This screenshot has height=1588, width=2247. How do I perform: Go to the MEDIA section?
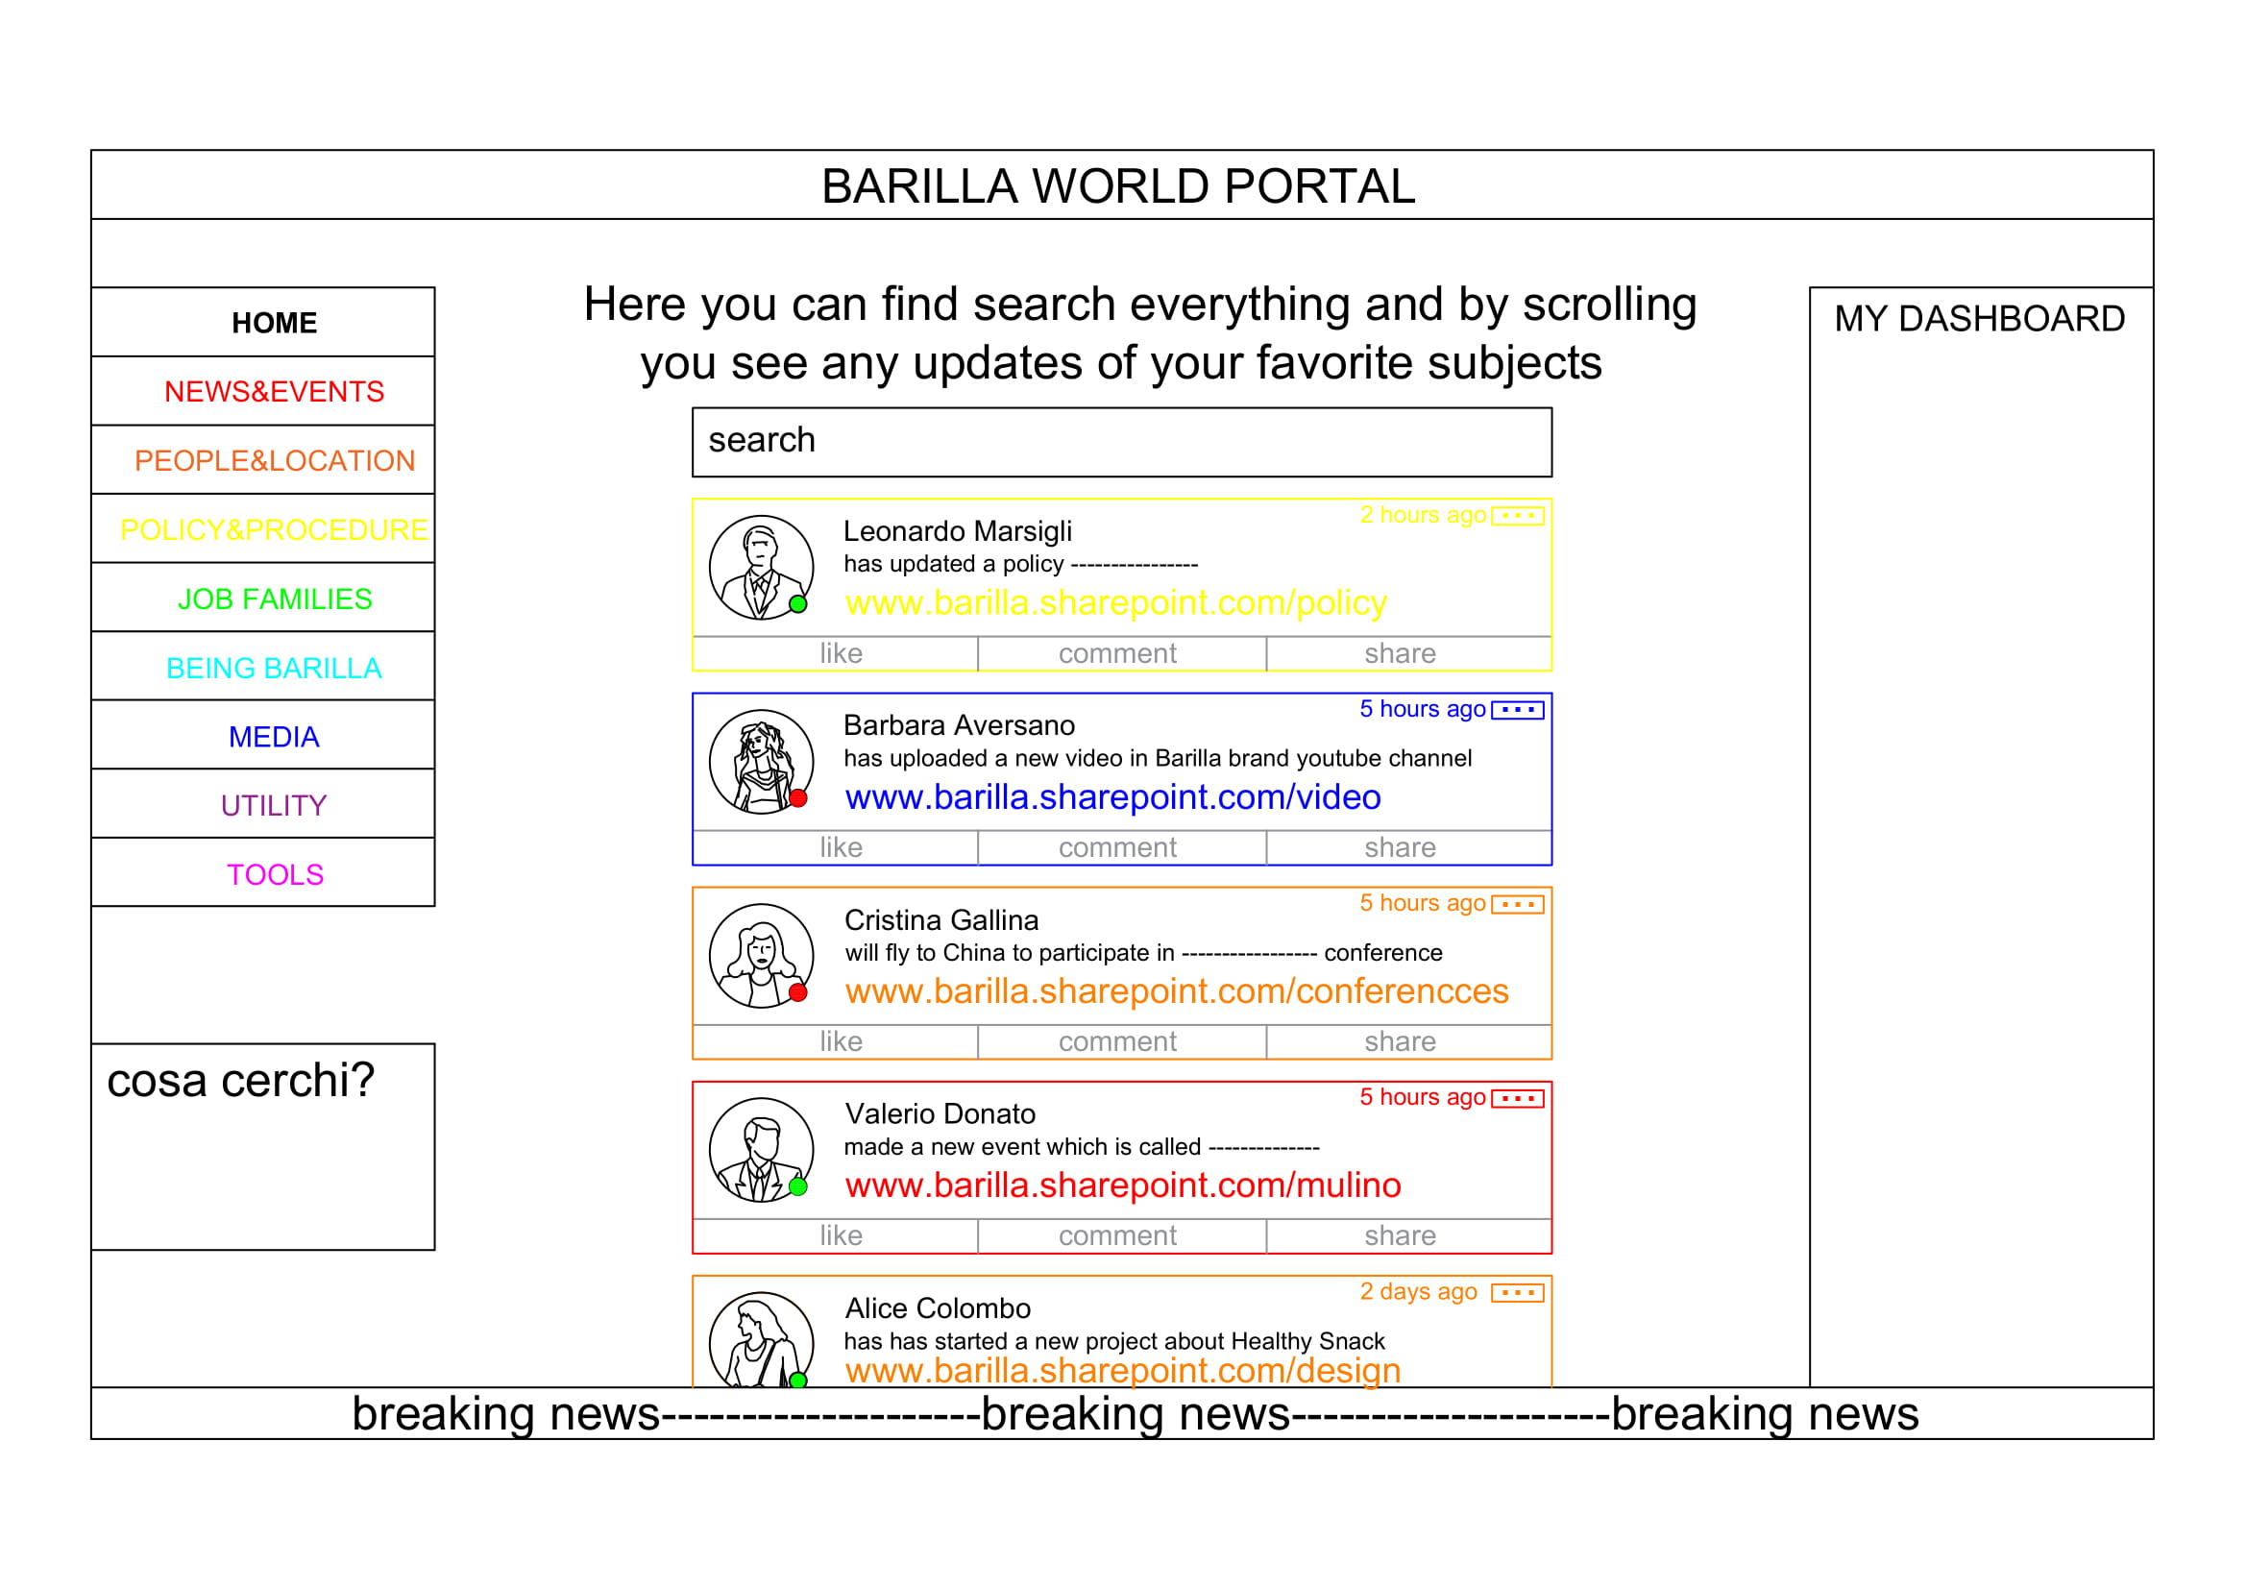pos(274,737)
